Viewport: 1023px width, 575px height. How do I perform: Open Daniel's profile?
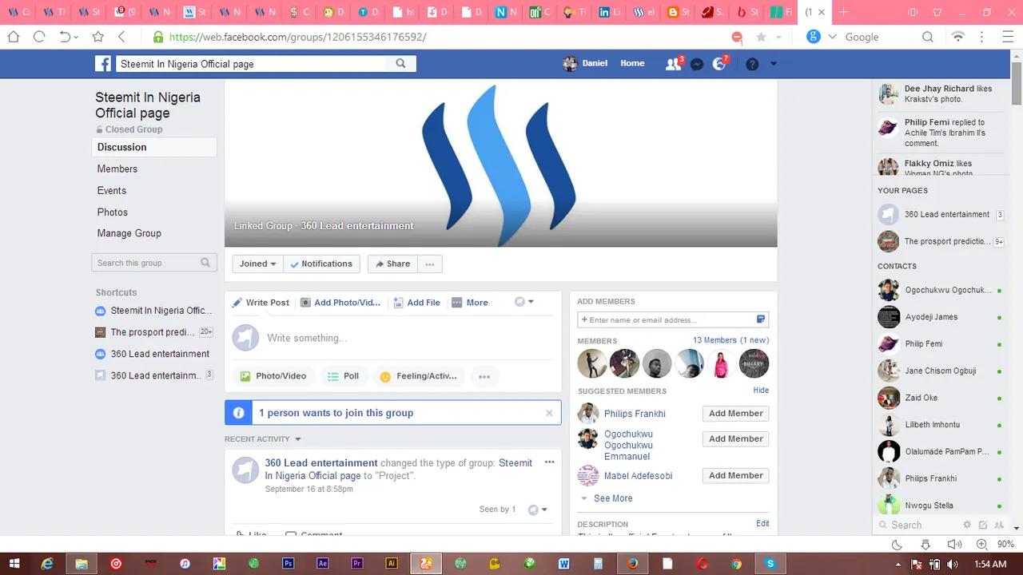tap(585, 63)
